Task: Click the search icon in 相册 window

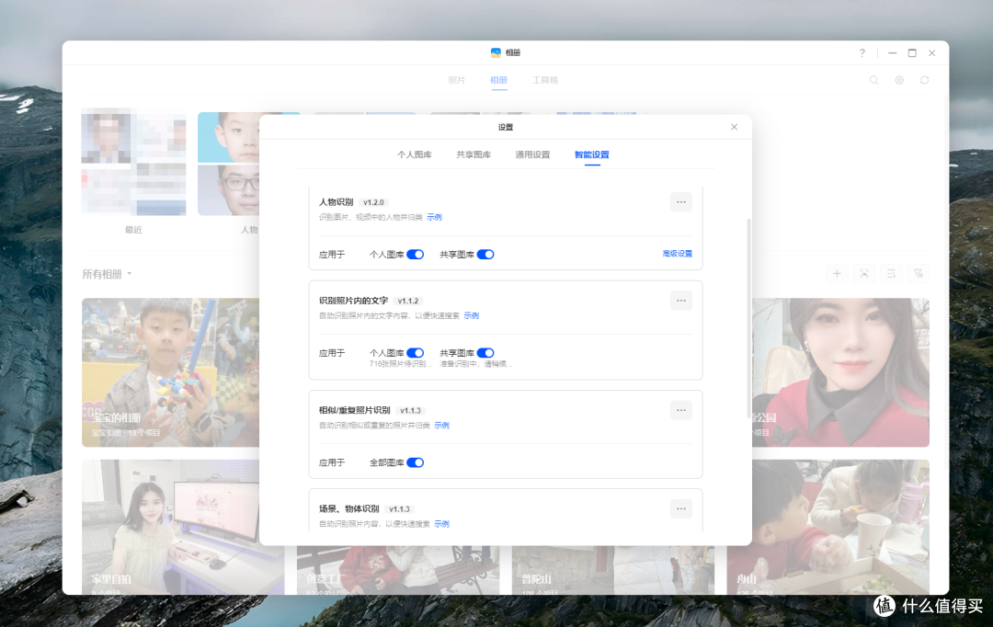Action: point(874,80)
